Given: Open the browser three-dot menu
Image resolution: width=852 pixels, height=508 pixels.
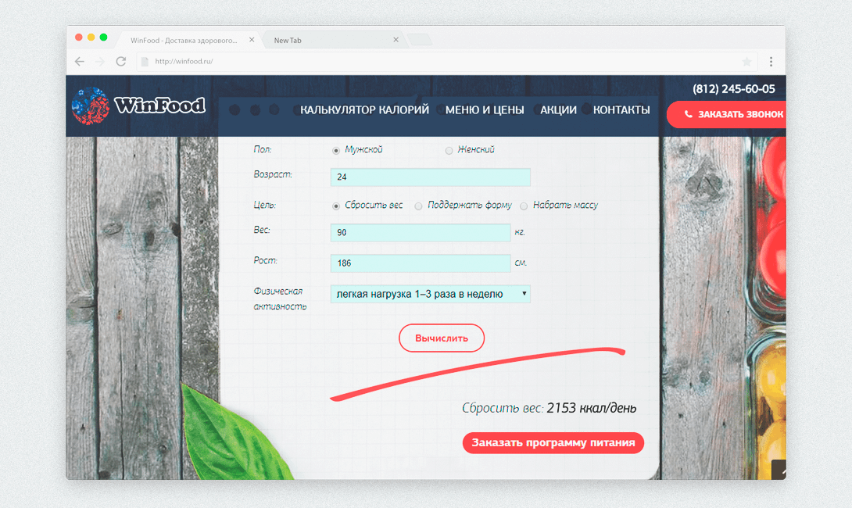Looking at the screenshot, I should coord(771,62).
